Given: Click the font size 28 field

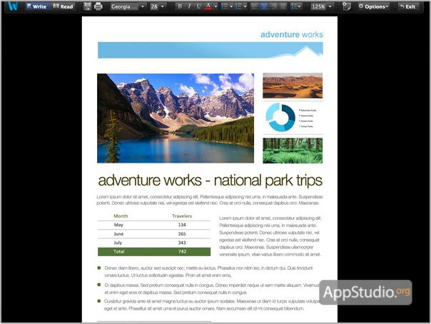Looking at the screenshot, I should (154, 6).
